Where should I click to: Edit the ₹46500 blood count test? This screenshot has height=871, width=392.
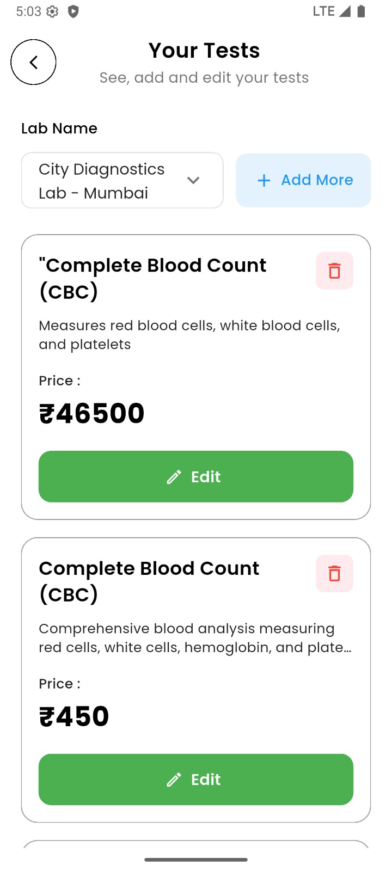[x=196, y=476]
